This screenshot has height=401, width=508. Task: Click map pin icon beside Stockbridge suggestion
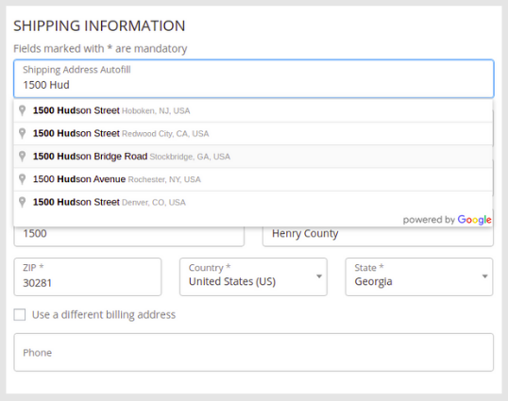pyautogui.click(x=22, y=157)
